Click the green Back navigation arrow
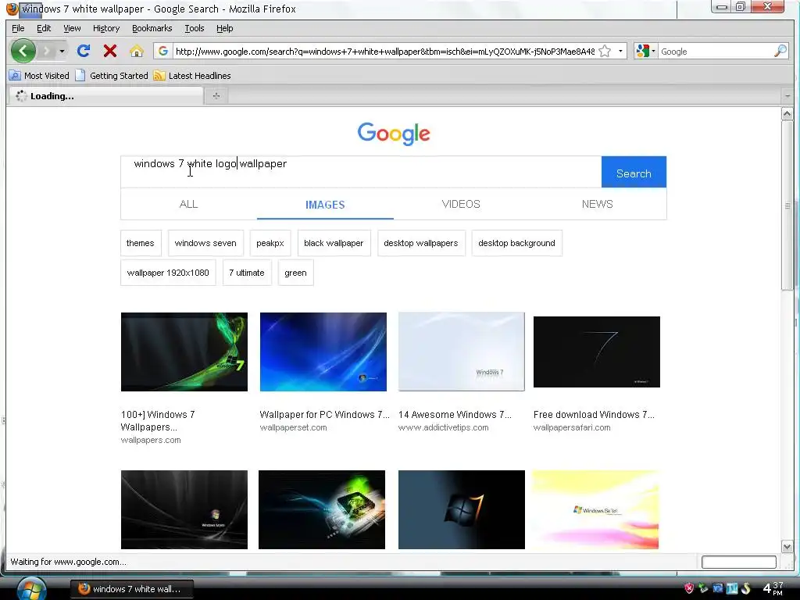The image size is (800, 600). [x=23, y=51]
